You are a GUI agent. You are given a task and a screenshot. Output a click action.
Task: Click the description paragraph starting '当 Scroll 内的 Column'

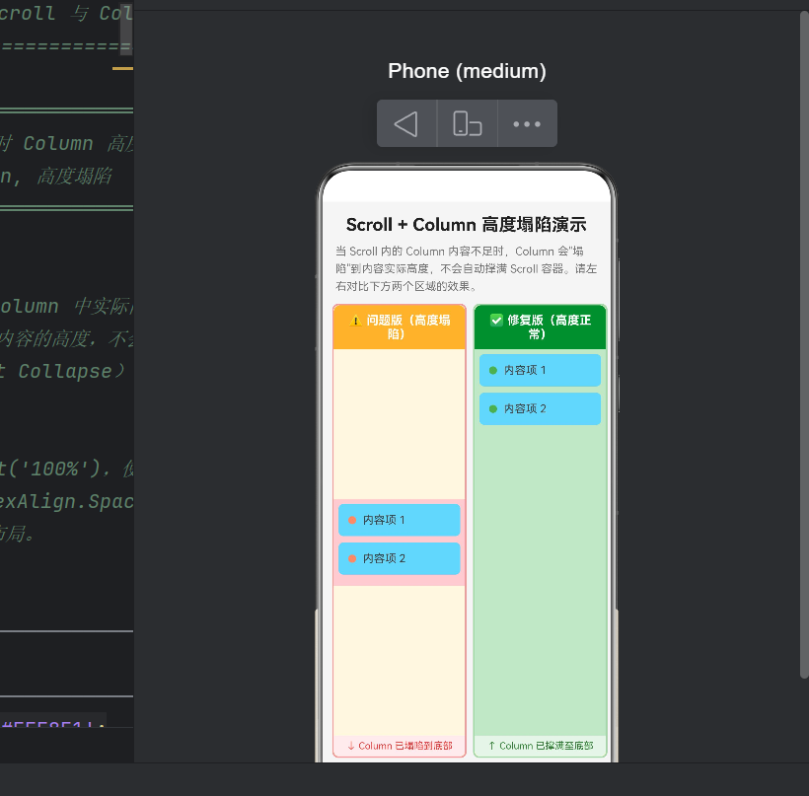(x=467, y=268)
